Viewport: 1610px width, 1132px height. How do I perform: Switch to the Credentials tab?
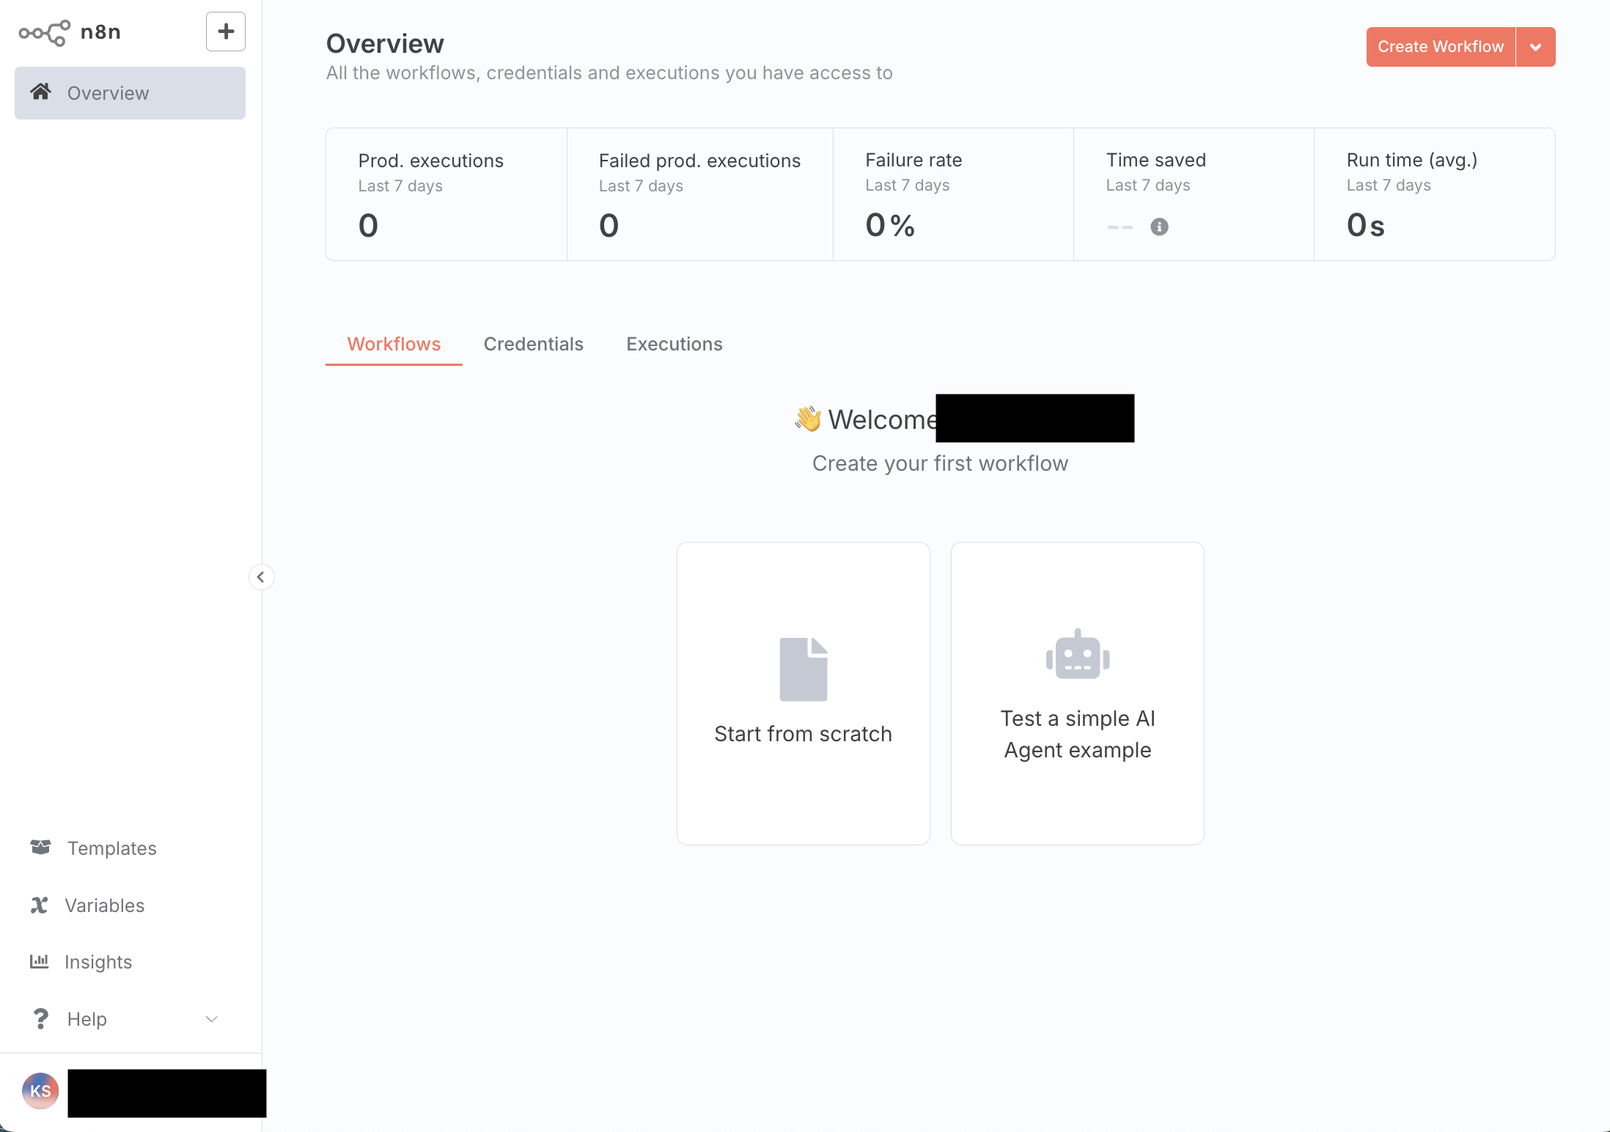point(533,344)
